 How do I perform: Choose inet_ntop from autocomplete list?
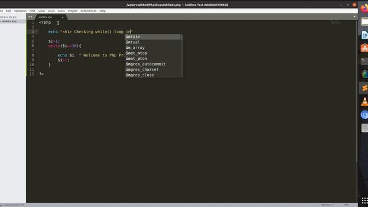152,53
